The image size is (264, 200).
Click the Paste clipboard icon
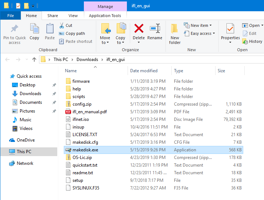pos(50,29)
